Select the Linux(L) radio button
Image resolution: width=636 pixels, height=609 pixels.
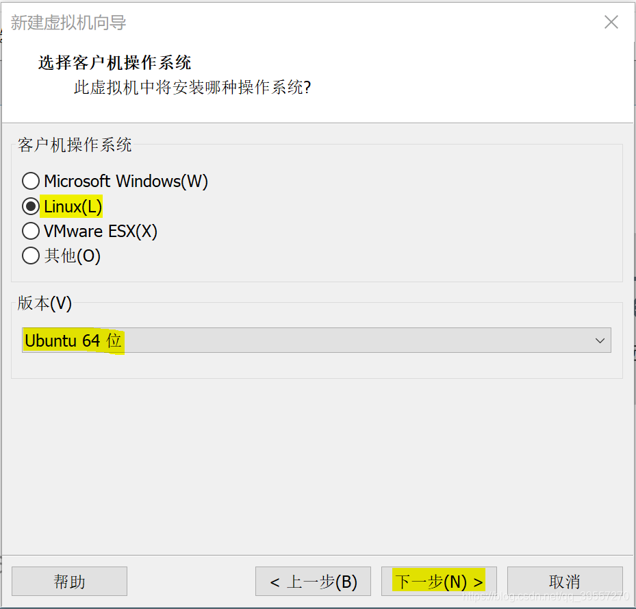[x=31, y=206]
